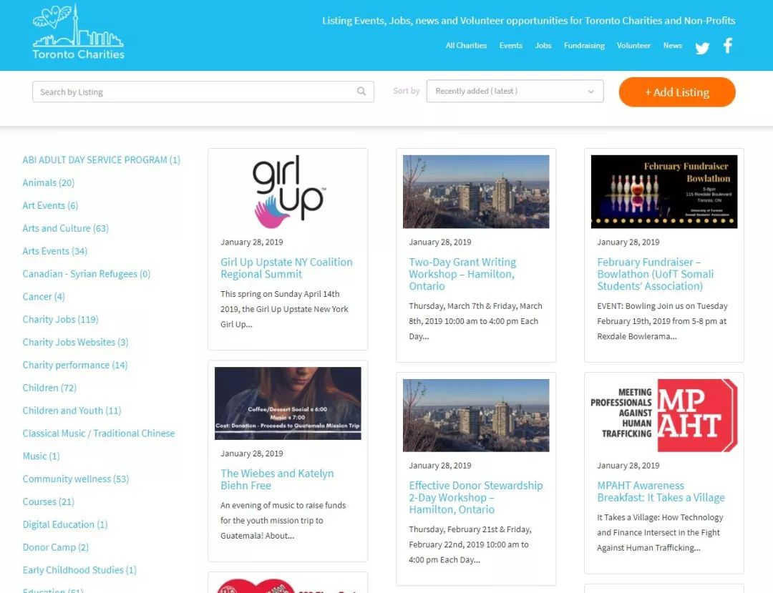Click the 'Sort by' label
773x593 pixels.
[x=407, y=91]
